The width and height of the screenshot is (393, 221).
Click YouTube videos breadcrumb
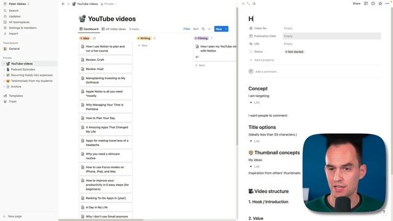85,4
